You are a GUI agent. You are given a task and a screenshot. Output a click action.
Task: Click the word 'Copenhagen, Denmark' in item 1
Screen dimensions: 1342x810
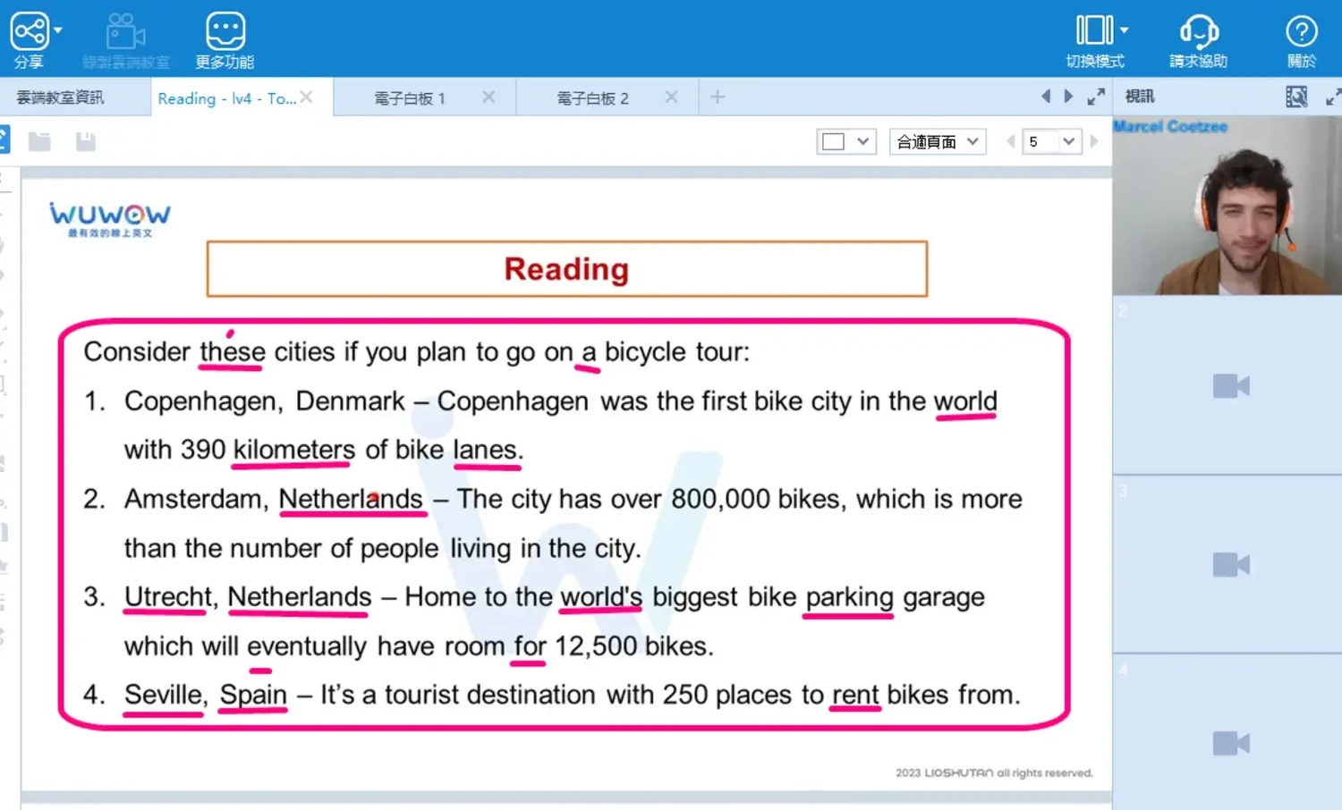click(265, 401)
